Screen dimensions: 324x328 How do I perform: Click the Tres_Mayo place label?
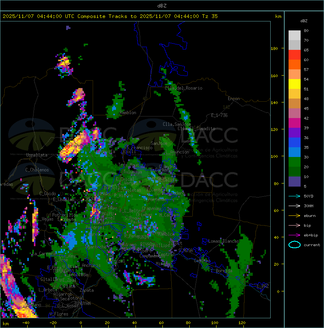pos(129,165)
